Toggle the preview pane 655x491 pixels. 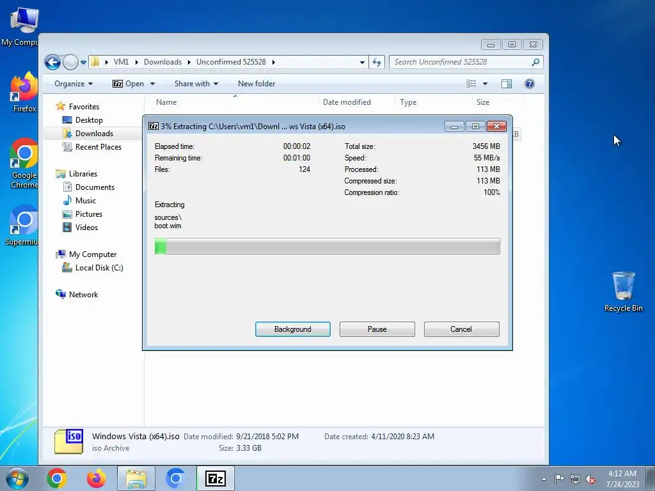tap(507, 84)
